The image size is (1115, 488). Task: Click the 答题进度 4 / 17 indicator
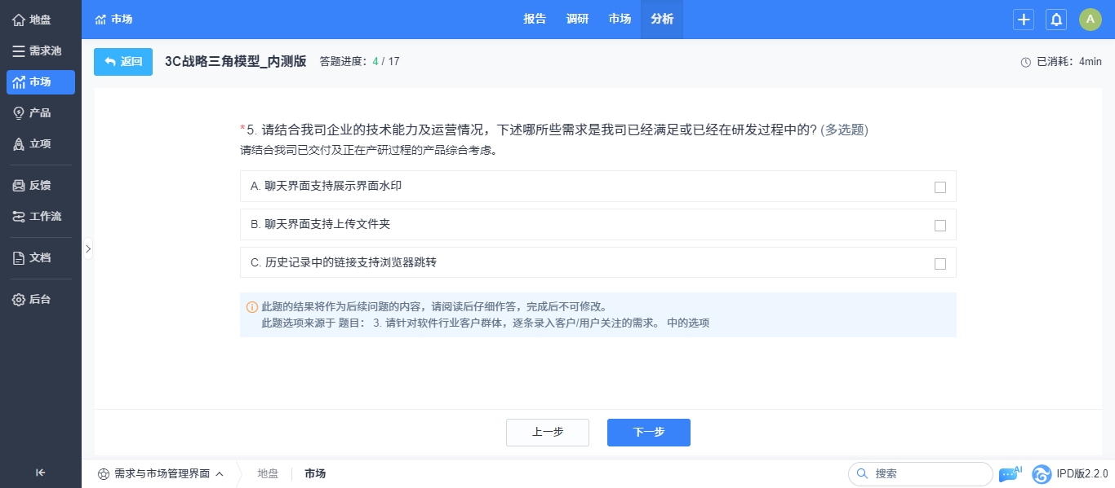360,62
